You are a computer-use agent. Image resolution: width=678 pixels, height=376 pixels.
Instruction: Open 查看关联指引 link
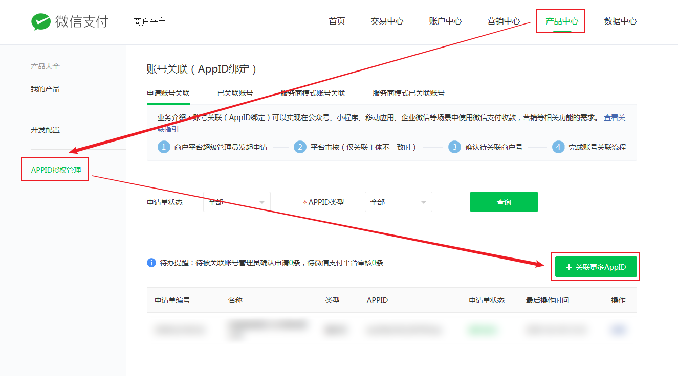click(x=614, y=118)
